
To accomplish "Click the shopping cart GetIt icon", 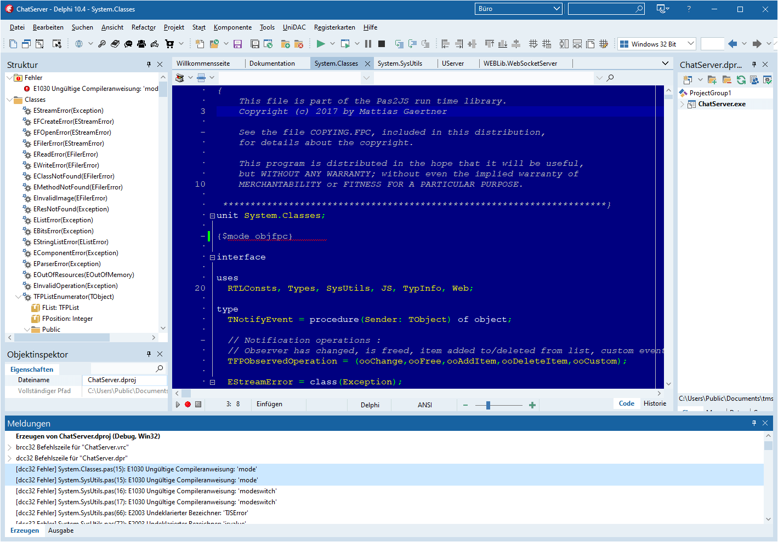I will pos(169,44).
